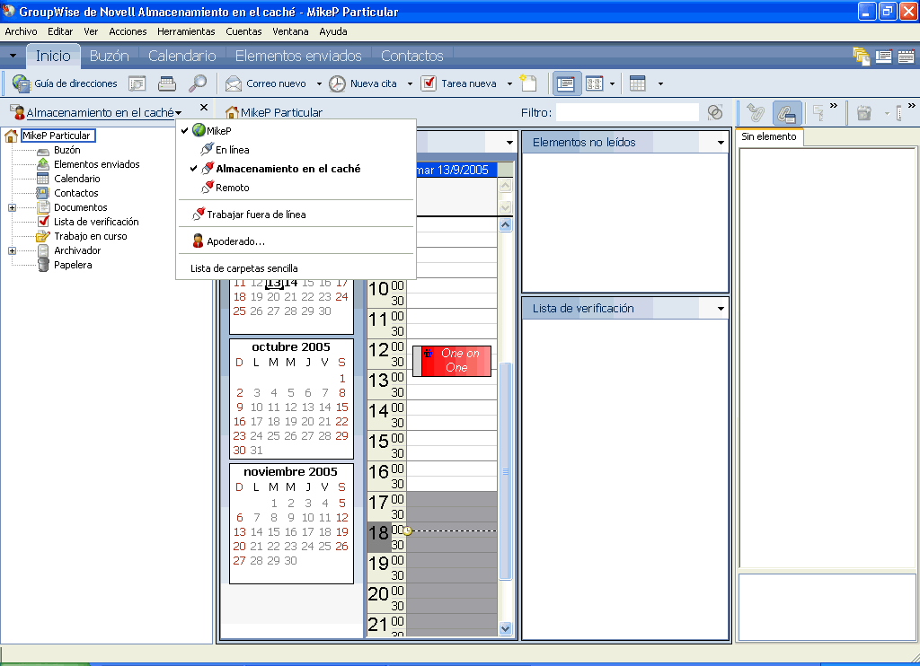This screenshot has width=920, height=666.
Task: Click the highlighted attachment viewer icon
Action: (x=787, y=113)
